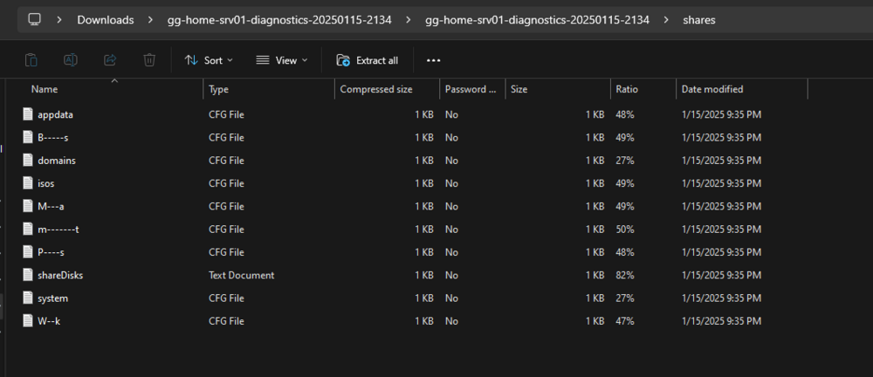Click the 50% ratio value
This screenshot has width=873, height=377.
pyautogui.click(x=625, y=229)
